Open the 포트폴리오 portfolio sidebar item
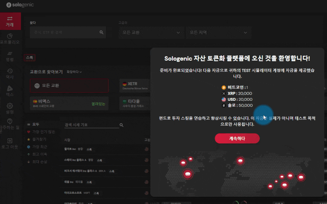 tap(10, 39)
